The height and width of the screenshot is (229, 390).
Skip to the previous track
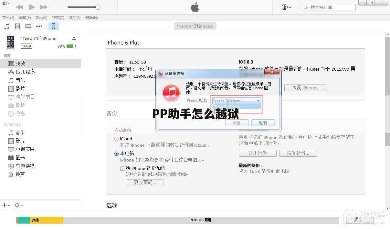click(19, 7)
